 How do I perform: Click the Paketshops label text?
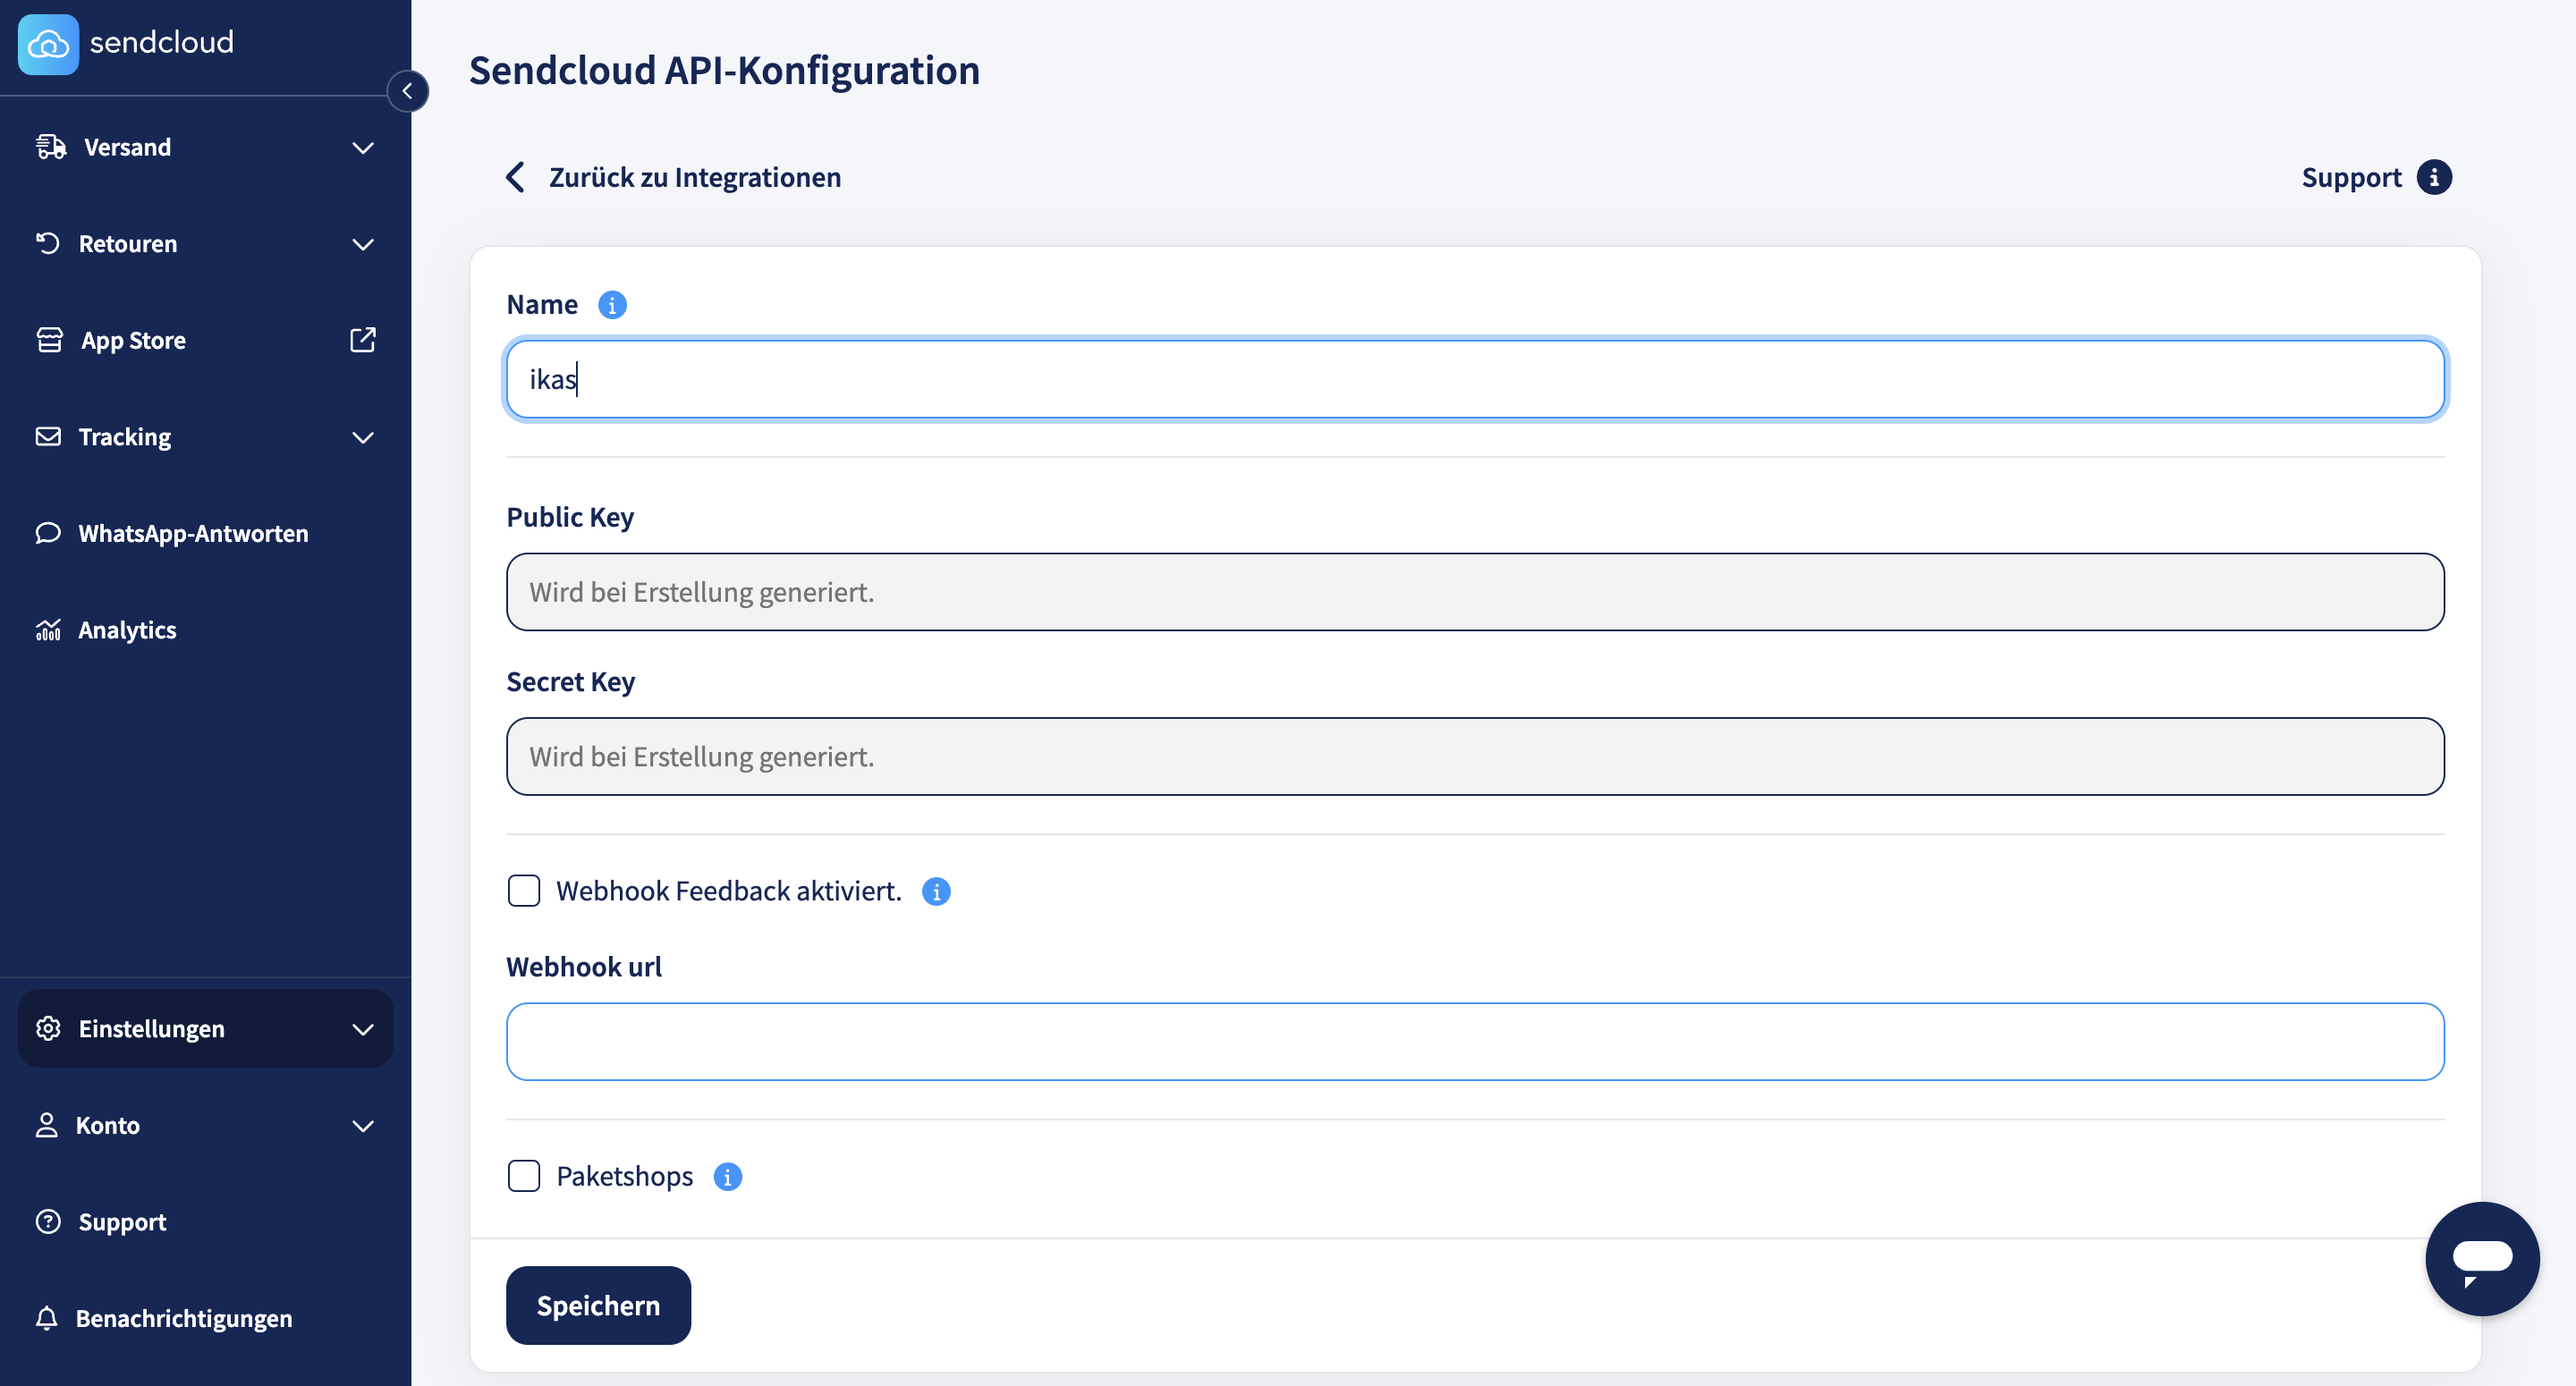pos(624,1176)
